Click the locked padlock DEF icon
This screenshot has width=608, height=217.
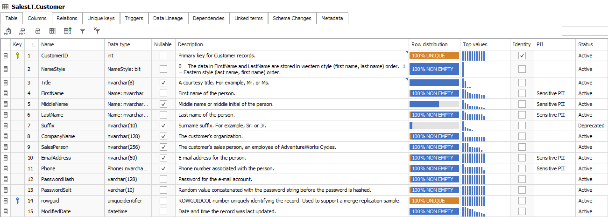[22, 31]
